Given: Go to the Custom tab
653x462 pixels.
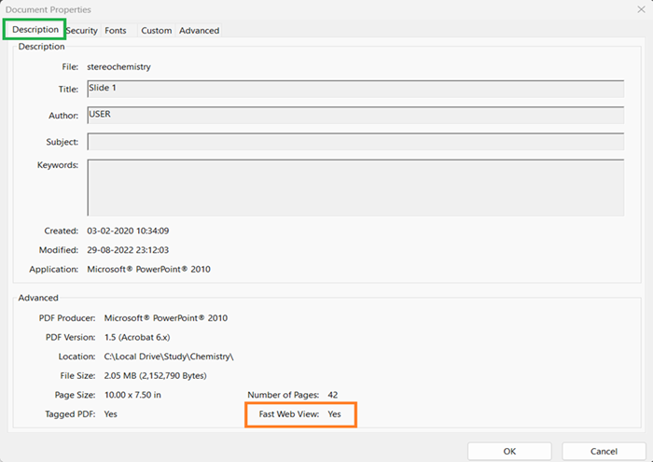Looking at the screenshot, I should click(156, 31).
